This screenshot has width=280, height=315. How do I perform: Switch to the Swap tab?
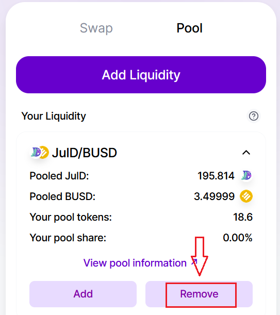point(96,28)
